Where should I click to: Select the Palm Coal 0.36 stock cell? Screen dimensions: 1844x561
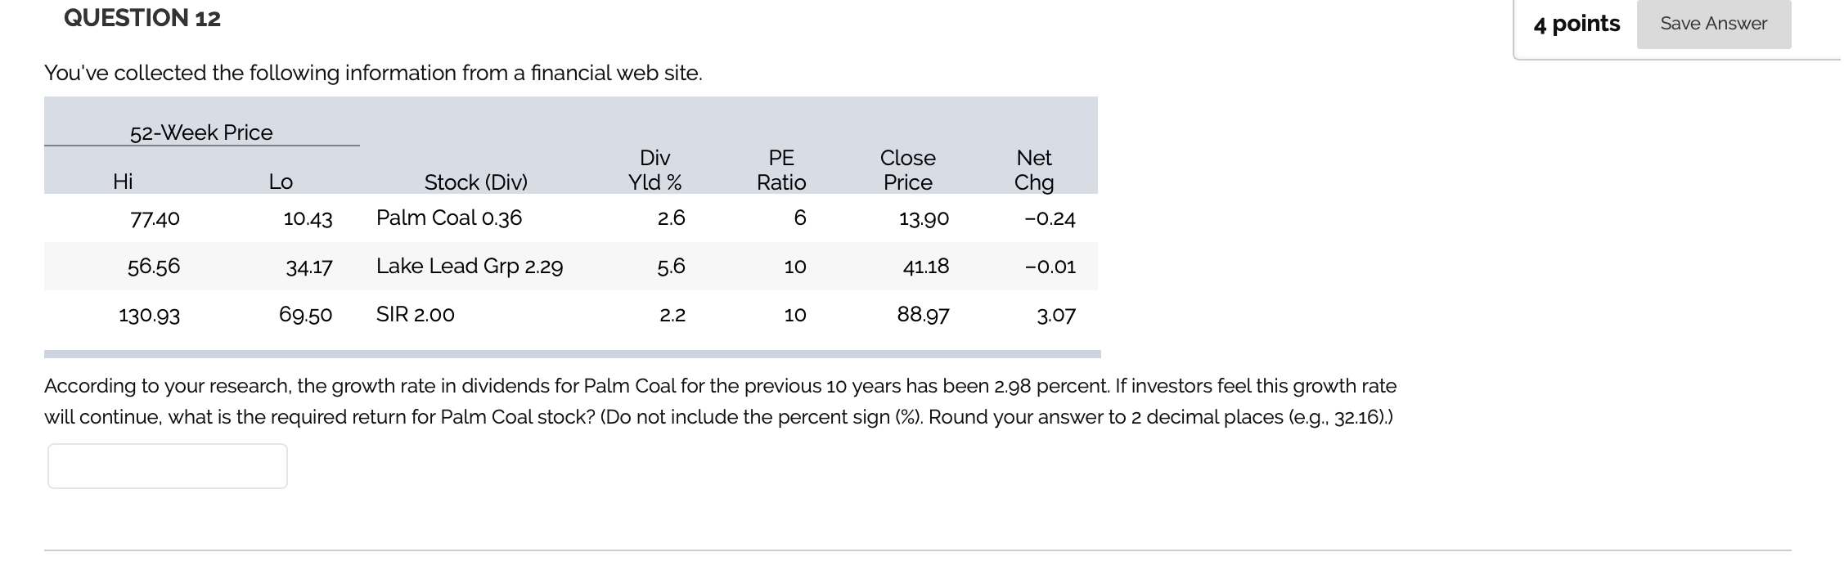tap(448, 218)
